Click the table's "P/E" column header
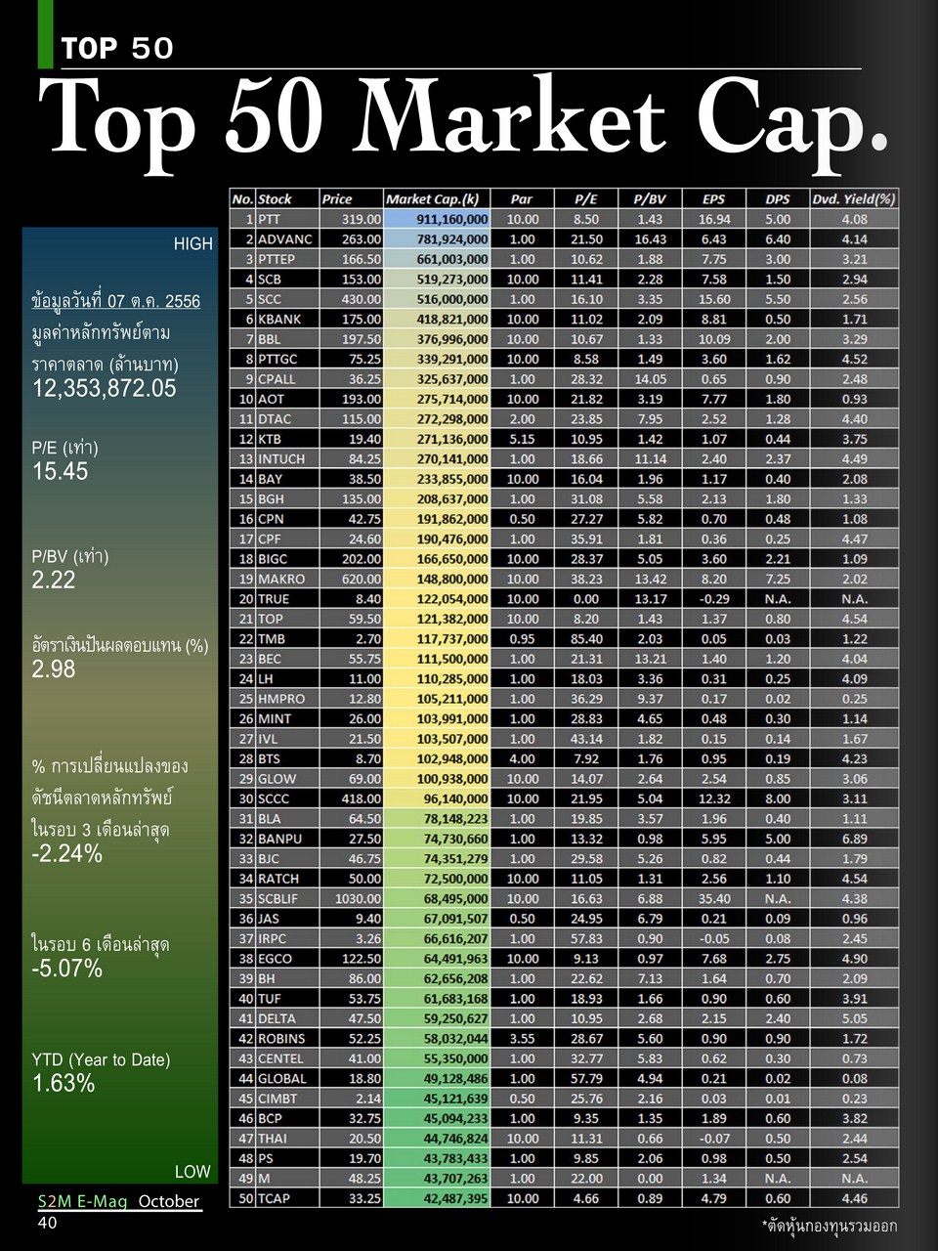938x1251 pixels. click(586, 198)
